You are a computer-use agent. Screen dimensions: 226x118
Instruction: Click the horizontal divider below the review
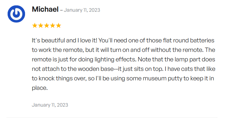(112, 118)
